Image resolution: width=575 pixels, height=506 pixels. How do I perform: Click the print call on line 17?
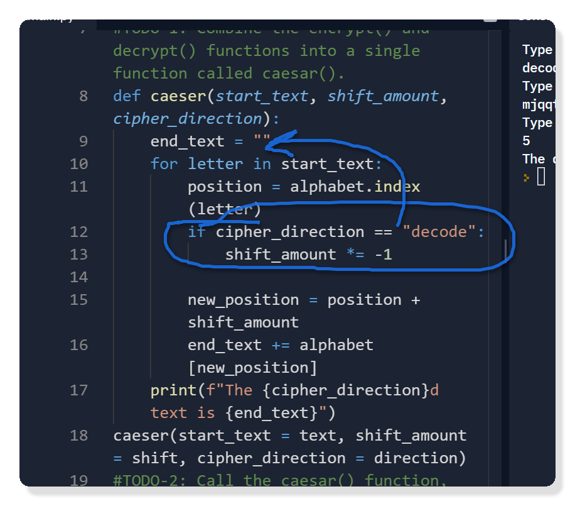click(x=173, y=390)
